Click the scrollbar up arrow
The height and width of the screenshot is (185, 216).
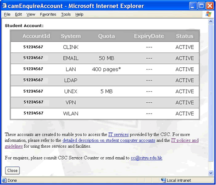click(x=211, y=22)
